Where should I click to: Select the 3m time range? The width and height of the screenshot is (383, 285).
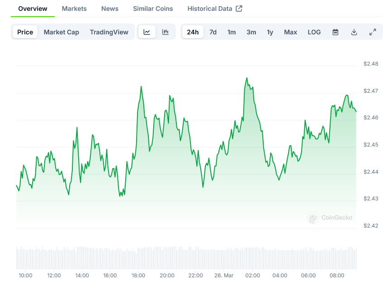pyautogui.click(x=251, y=32)
